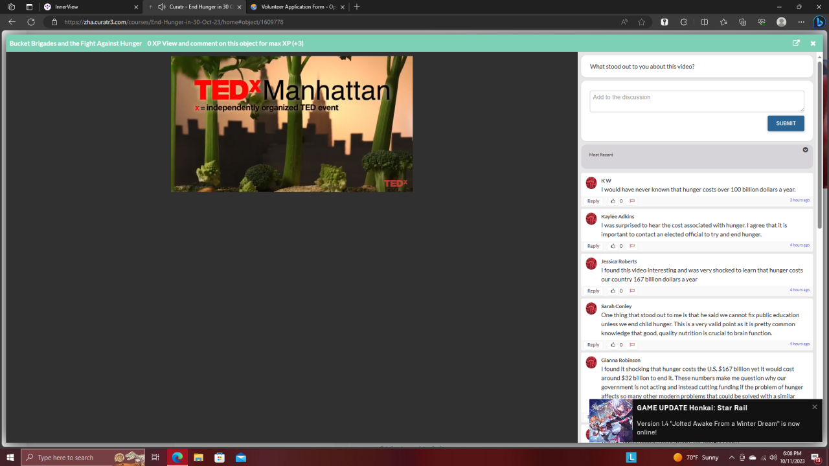Dismiss the Honkai: Star Rail notification
This screenshot has height=466, width=829.
[815, 407]
